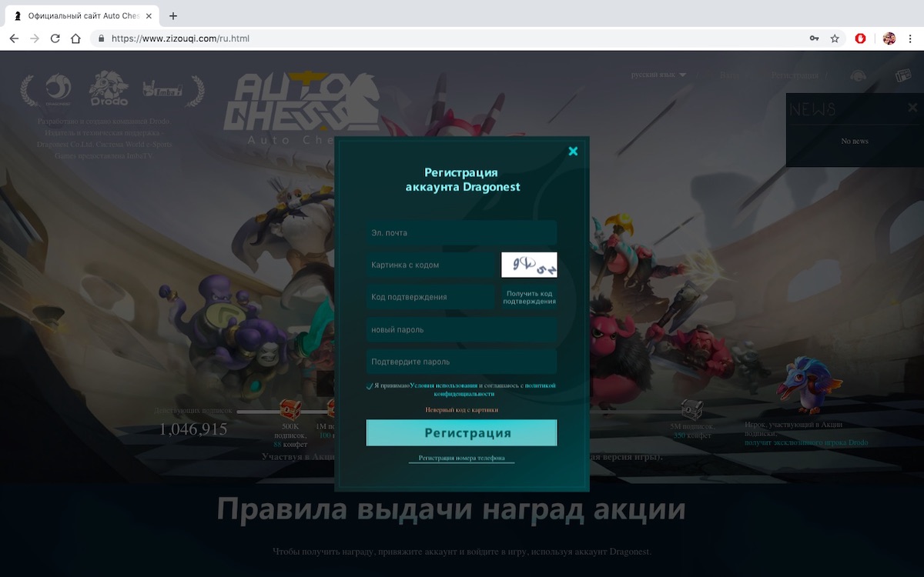Open the news newspaper icon
This screenshot has height=577, width=924.
pyautogui.click(x=903, y=75)
